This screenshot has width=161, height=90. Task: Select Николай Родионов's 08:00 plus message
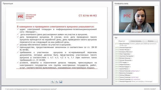[x=124, y=47]
